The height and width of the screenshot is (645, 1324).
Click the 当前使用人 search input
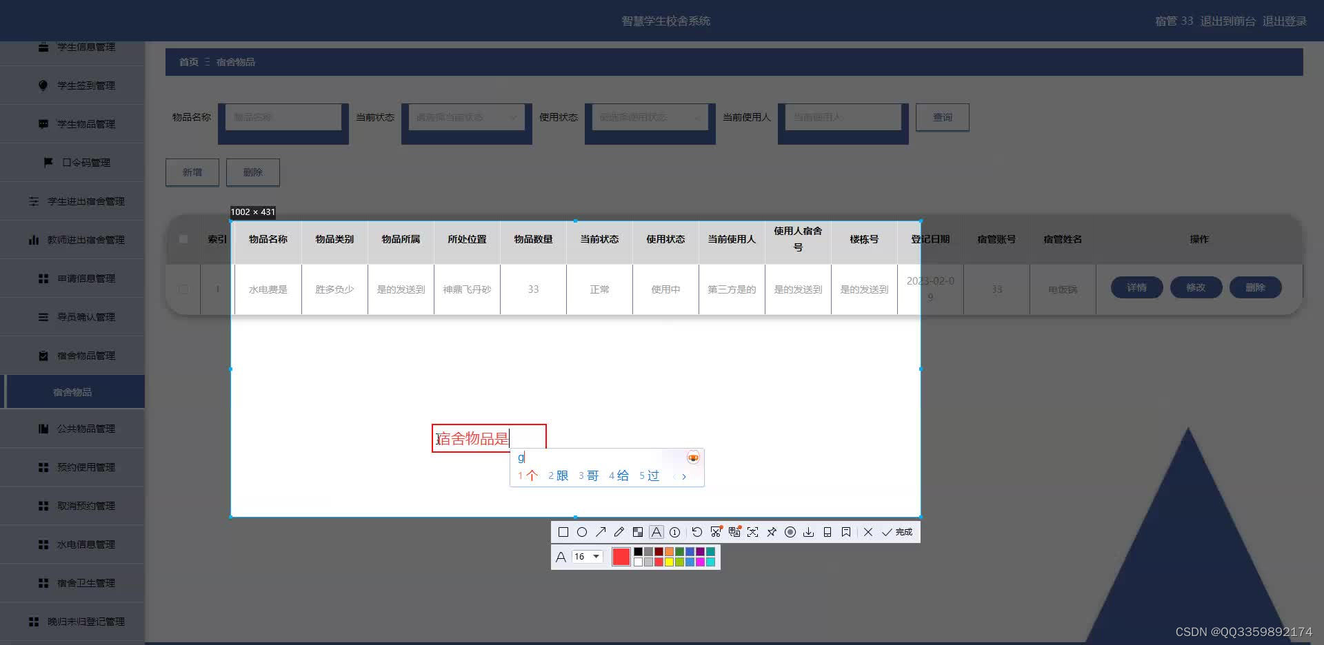pos(843,117)
